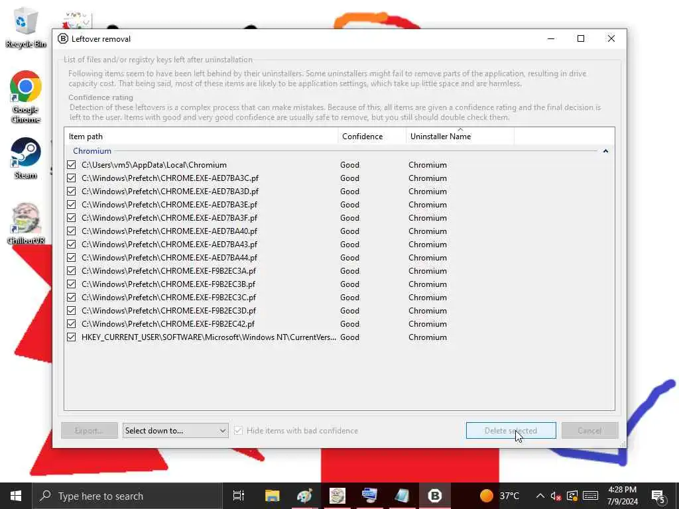The height and width of the screenshot is (509, 679).
Task: Select the CHROME.EXE-F9B2EC42.pf path row
Action: 168,323
